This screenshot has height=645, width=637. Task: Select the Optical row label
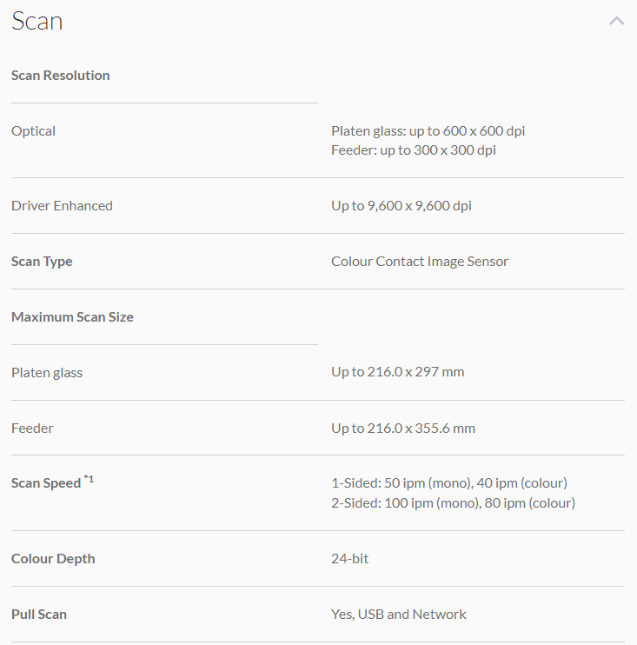click(x=34, y=131)
